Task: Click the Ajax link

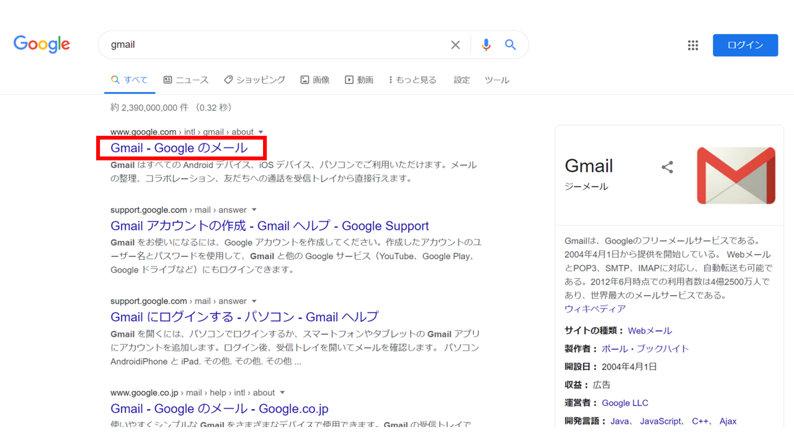Action: tap(728, 421)
